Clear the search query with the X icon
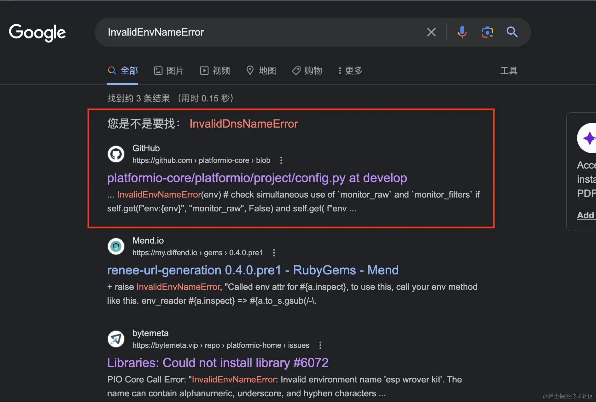The image size is (596, 402). (x=431, y=32)
